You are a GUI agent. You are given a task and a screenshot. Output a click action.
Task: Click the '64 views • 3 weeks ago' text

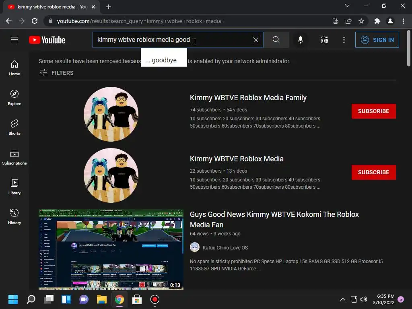coord(215,234)
